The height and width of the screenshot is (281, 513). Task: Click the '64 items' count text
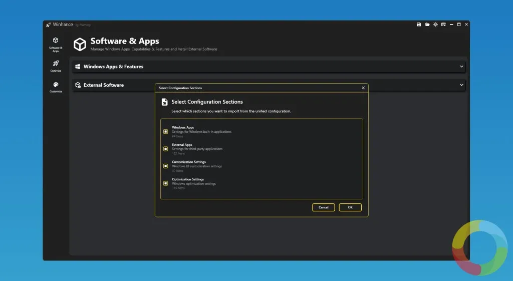[178, 136]
